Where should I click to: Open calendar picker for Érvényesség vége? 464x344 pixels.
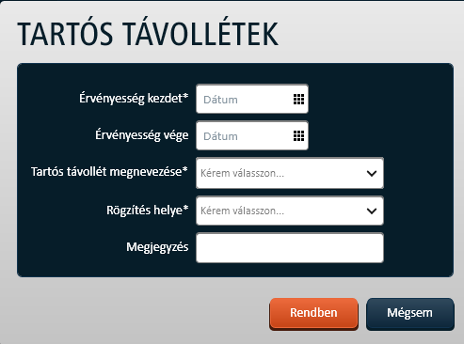point(298,136)
